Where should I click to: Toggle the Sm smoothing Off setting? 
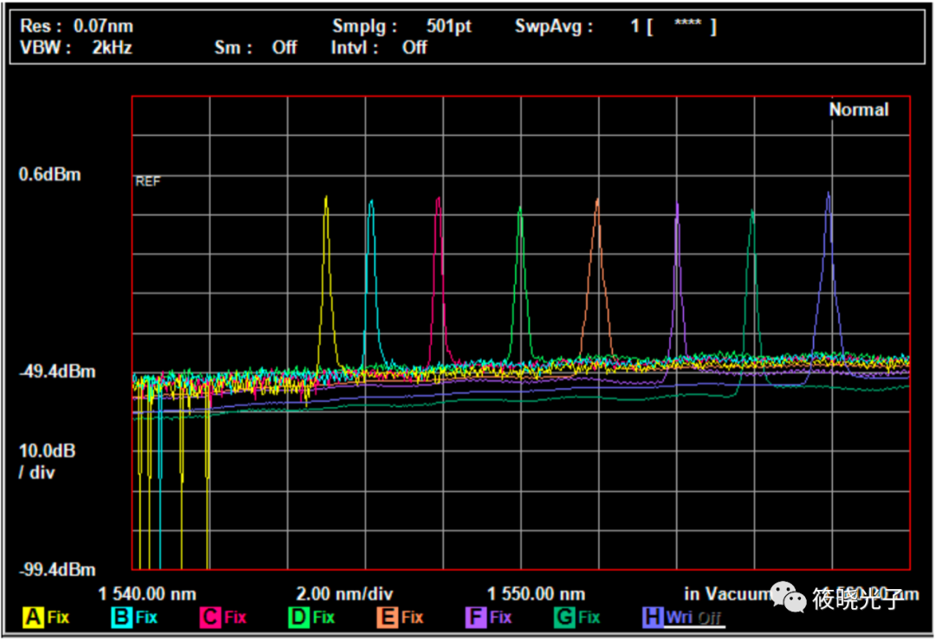[x=284, y=48]
